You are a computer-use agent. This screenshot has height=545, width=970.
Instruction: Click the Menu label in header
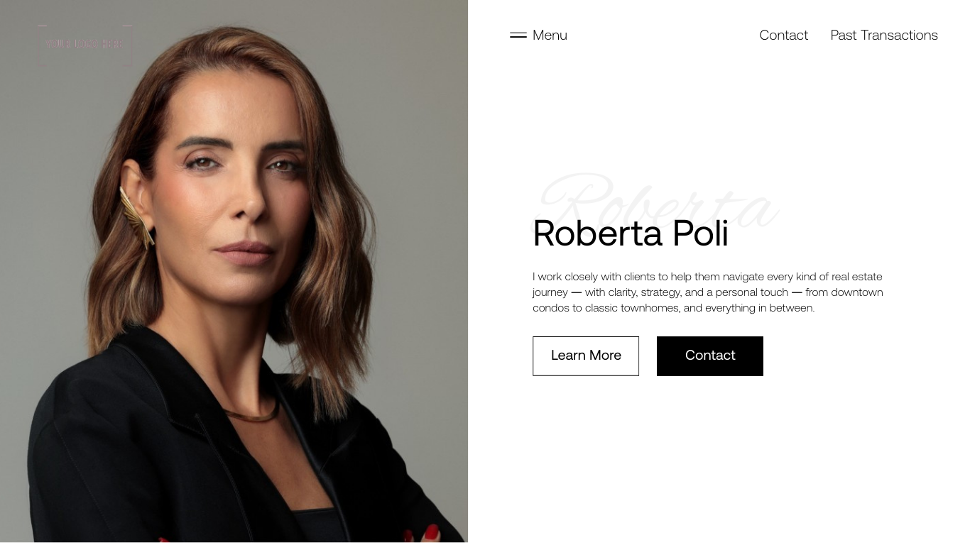[550, 35]
